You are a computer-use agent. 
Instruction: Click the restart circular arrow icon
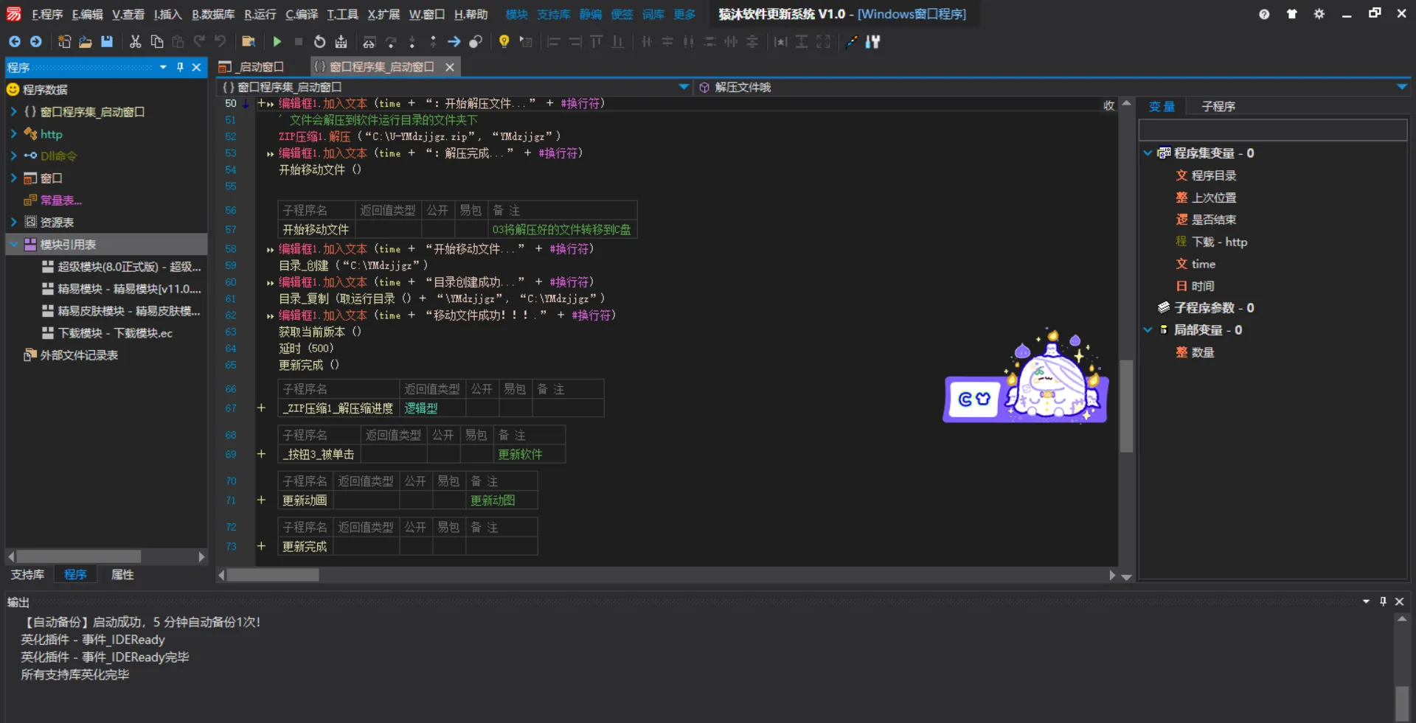pos(319,42)
